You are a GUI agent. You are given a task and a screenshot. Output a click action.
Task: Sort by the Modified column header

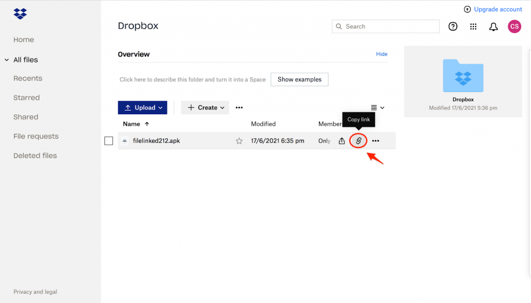263,124
